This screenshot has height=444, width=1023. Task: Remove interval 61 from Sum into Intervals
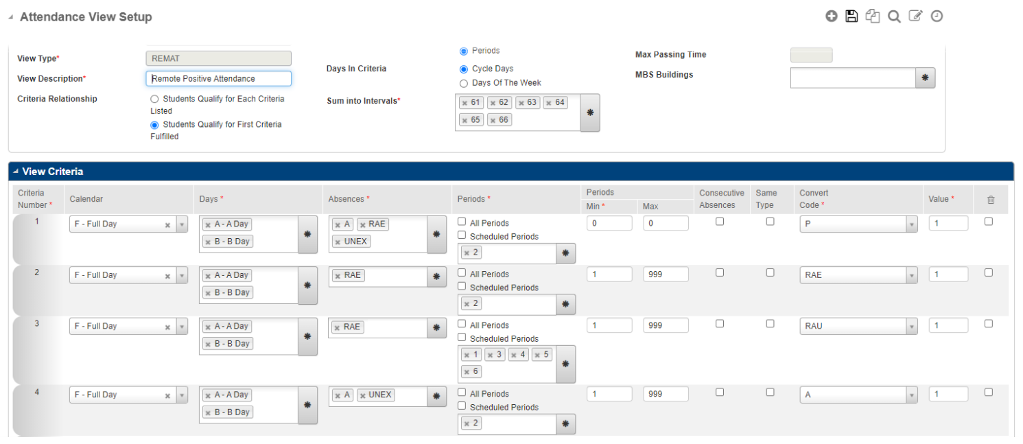[465, 104]
